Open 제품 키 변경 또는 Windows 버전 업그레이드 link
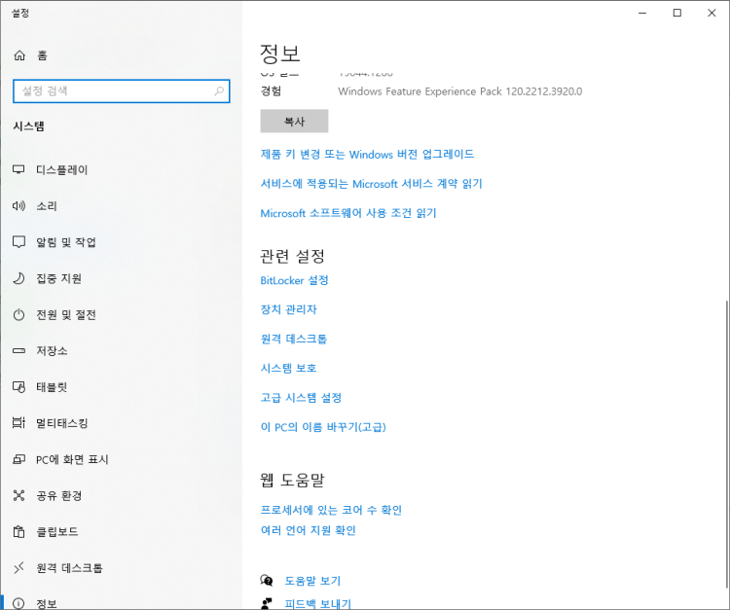 (367, 154)
